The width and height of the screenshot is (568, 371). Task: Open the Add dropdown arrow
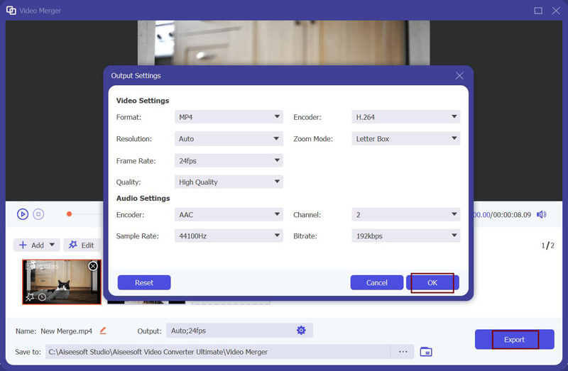[52, 245]
